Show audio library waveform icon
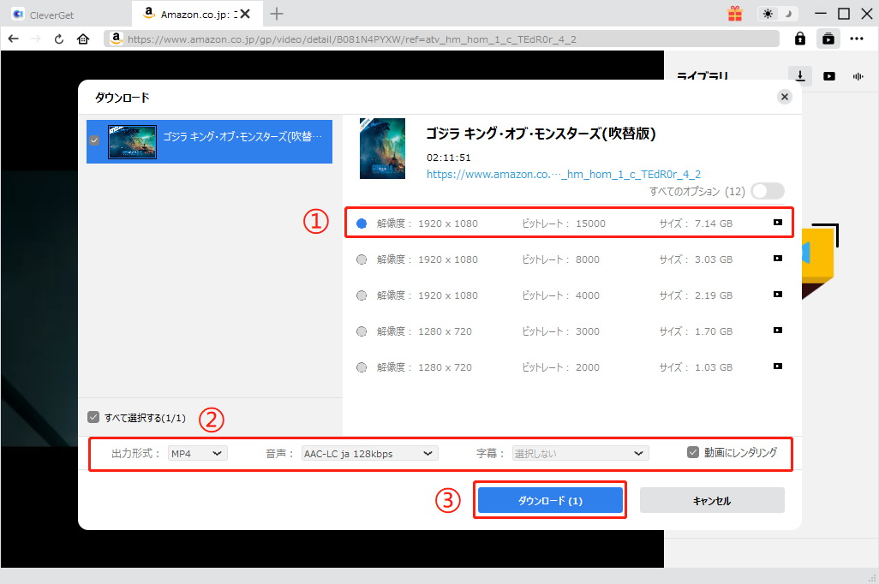Viewport: 879px width, 584px height. (858, 76)
